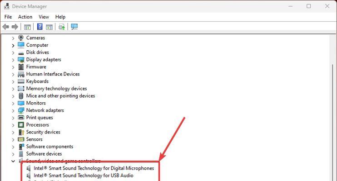Click the Computer monitor icon
The height and width of the screenshot is (181, 337).
(21, 45)
